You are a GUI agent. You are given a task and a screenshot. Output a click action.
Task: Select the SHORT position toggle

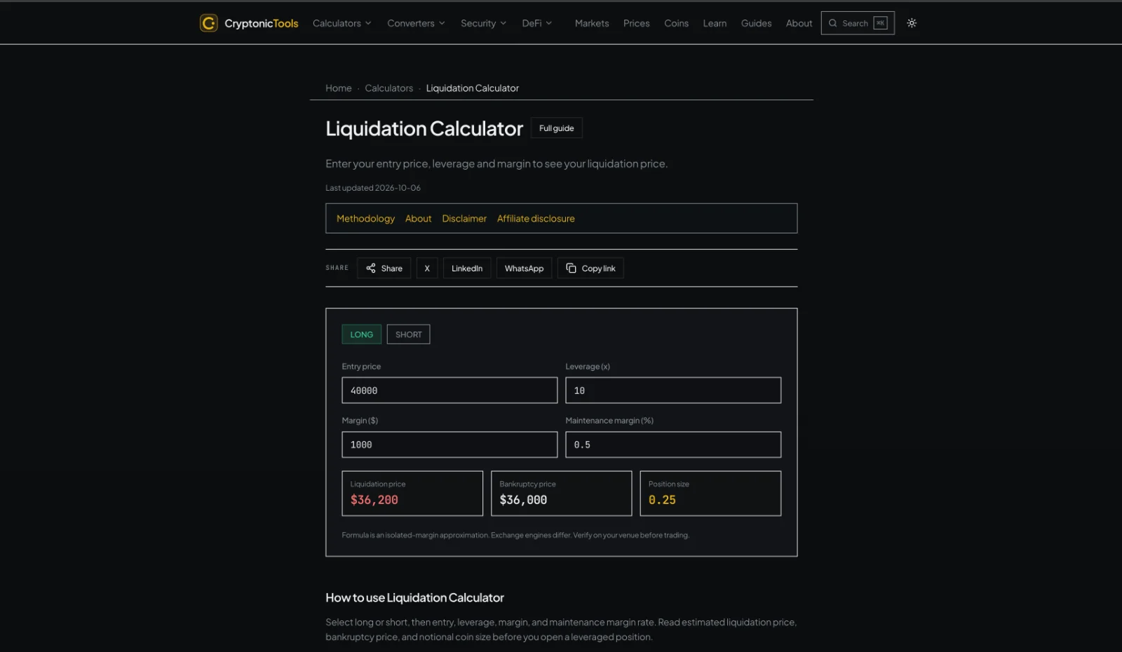click(x=408, y=334)
